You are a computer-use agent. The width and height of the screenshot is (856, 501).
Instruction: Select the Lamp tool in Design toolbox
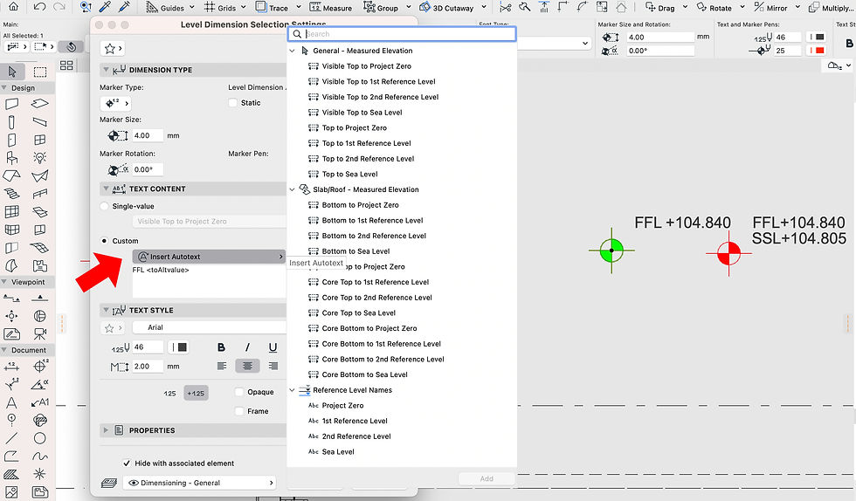click(40, 158)
